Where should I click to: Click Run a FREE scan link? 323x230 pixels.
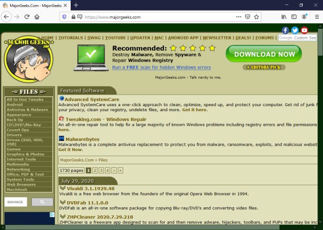click(161, 67)
